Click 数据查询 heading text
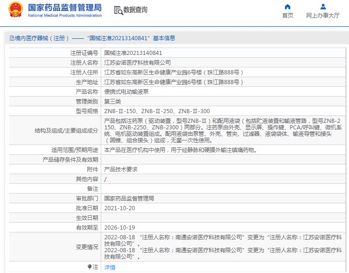The width and height of the screenshot is (349, 273). [135, 10]
